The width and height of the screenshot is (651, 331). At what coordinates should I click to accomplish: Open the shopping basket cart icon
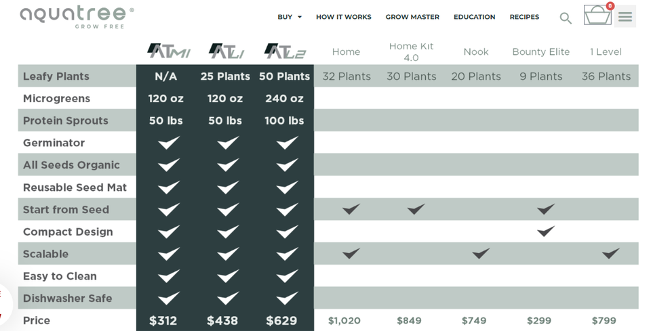click(597, 16)
